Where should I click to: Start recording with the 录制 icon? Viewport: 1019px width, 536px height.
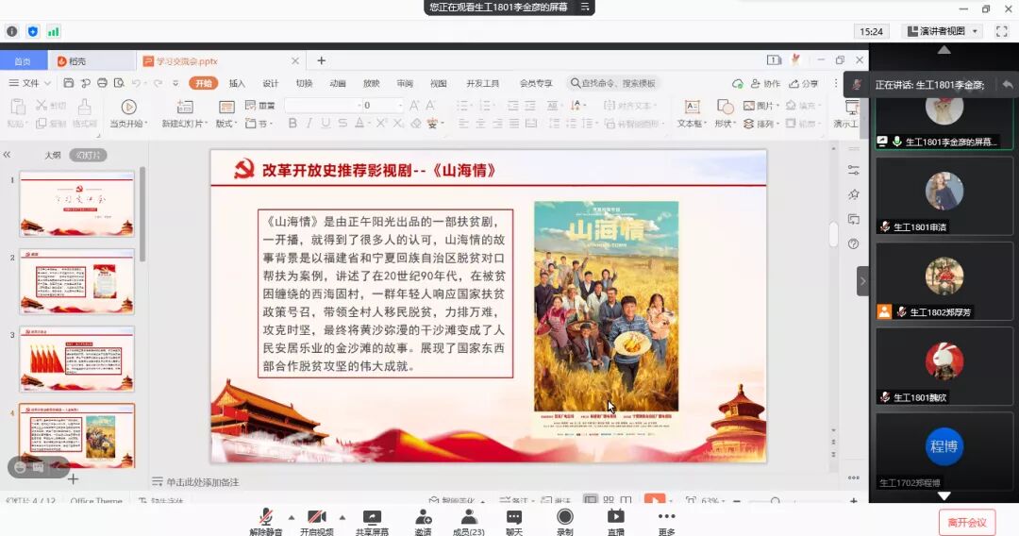tap(564, 518)
